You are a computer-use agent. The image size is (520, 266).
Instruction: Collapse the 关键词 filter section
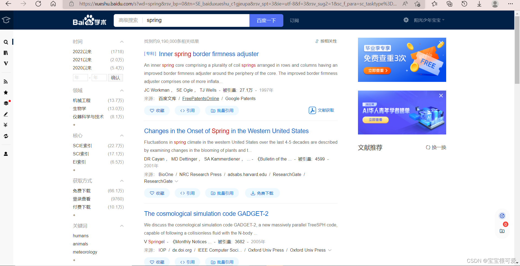[122, 226]
